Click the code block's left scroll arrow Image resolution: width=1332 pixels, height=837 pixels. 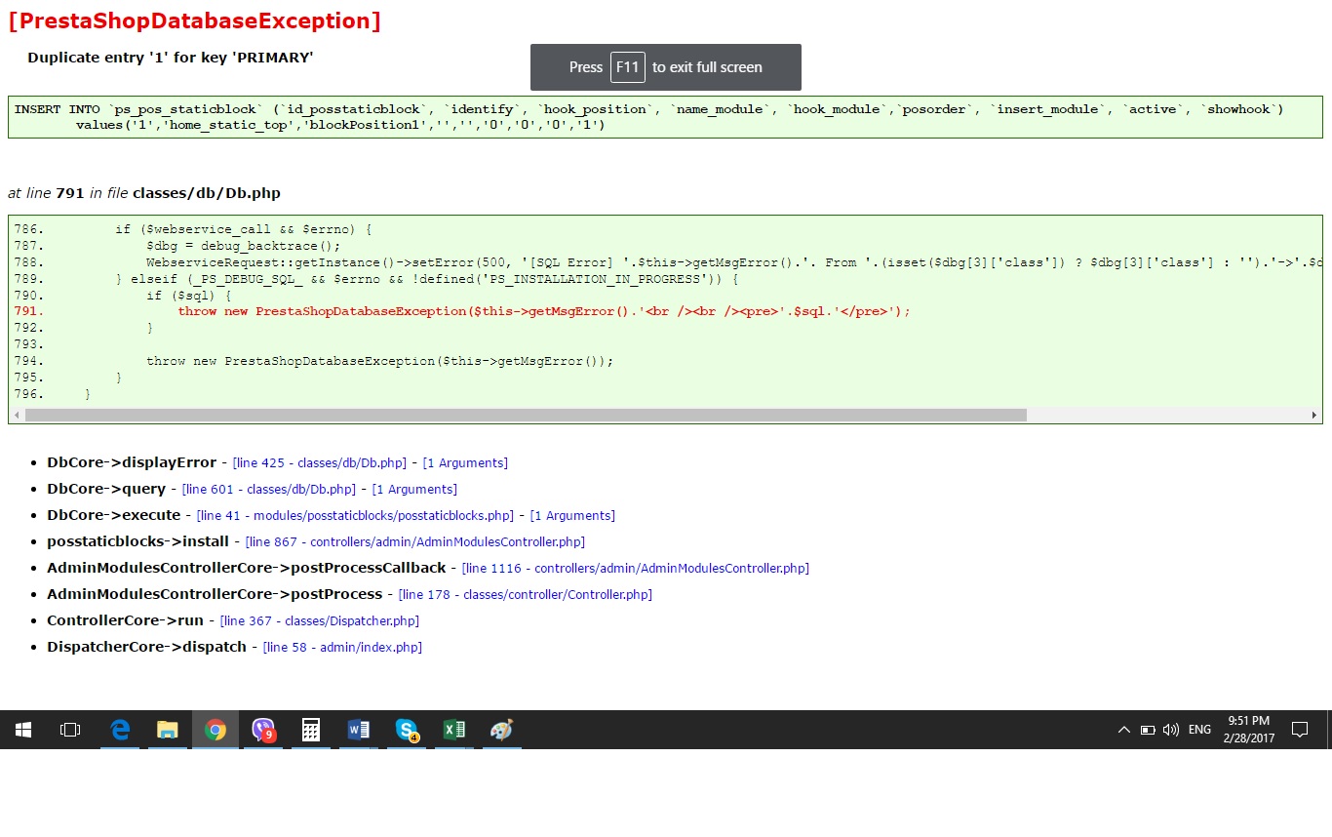(17, 416)
